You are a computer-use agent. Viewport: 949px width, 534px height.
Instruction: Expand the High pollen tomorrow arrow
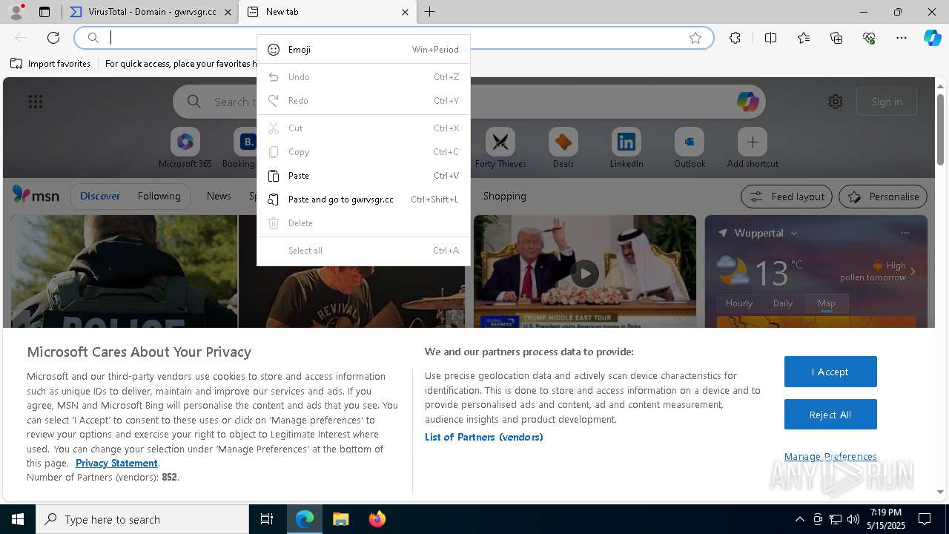pyautogui.click(x=913, y=271)
